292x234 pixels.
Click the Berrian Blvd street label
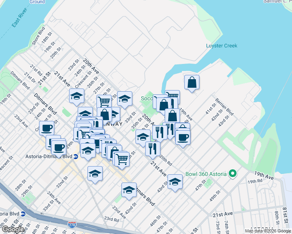coord(224,107)
